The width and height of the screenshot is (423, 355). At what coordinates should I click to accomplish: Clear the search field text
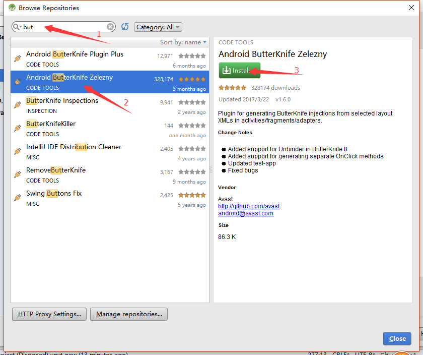tap(110, 27)
